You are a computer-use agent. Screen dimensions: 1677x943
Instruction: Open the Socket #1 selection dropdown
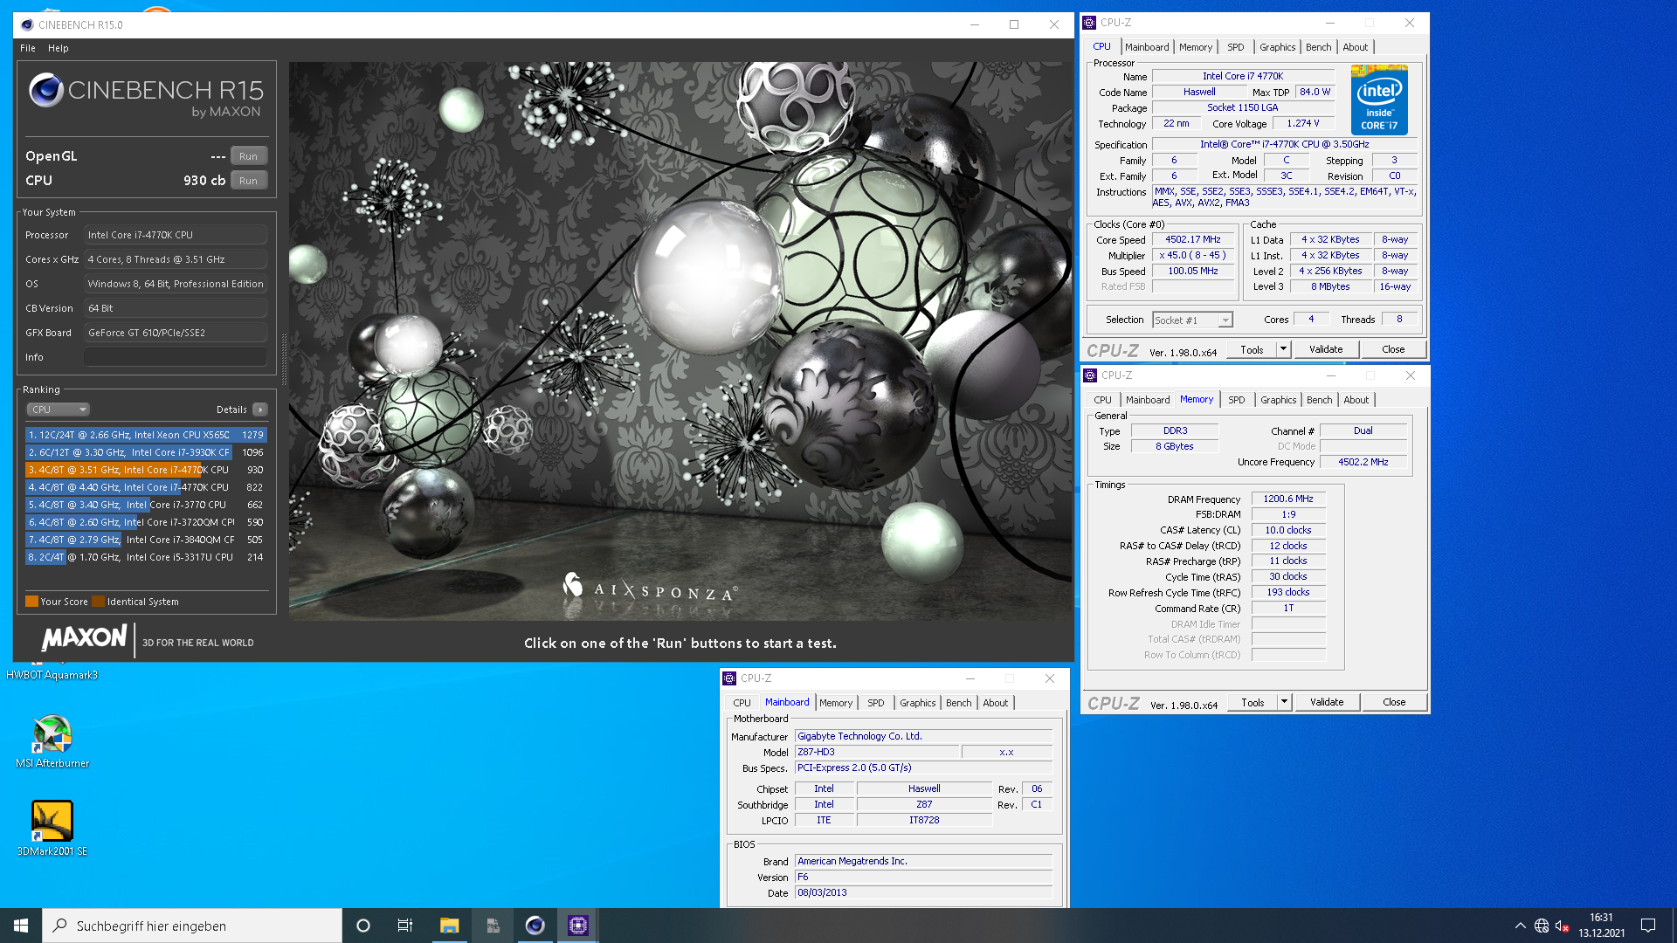click(x=1192, y=320)
